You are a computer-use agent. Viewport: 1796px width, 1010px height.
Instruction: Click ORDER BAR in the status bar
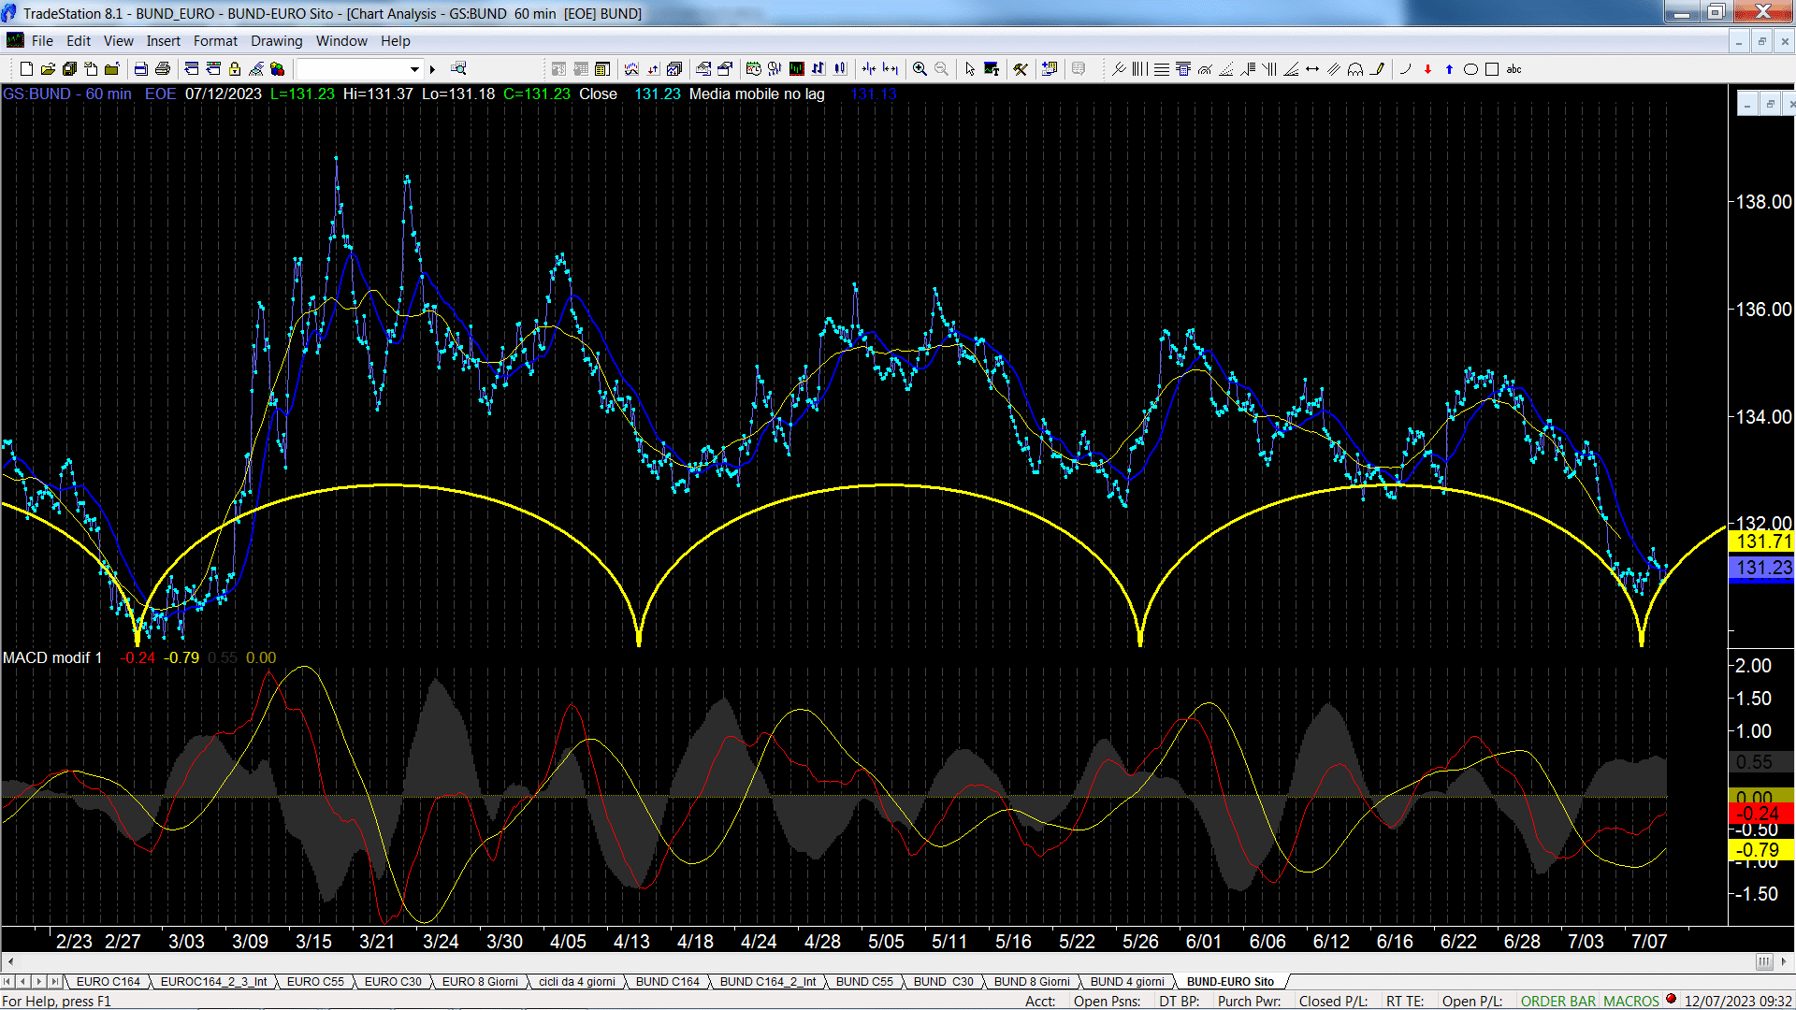pyautogui.click(x=1558, y=1001)
